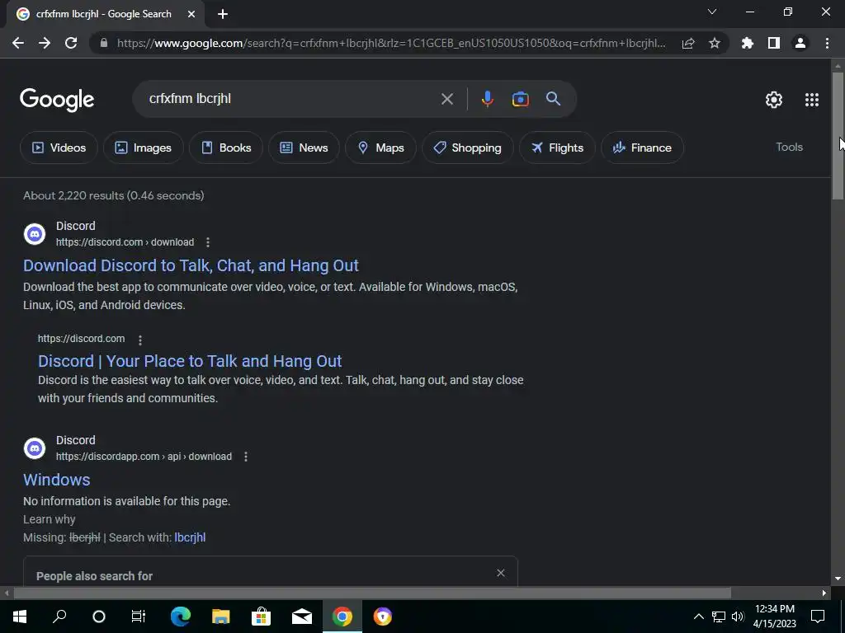Viewport: 845px width, 633px height.
Task: Click the horizontal scrollbar right arrow
Action: [824, 593]
